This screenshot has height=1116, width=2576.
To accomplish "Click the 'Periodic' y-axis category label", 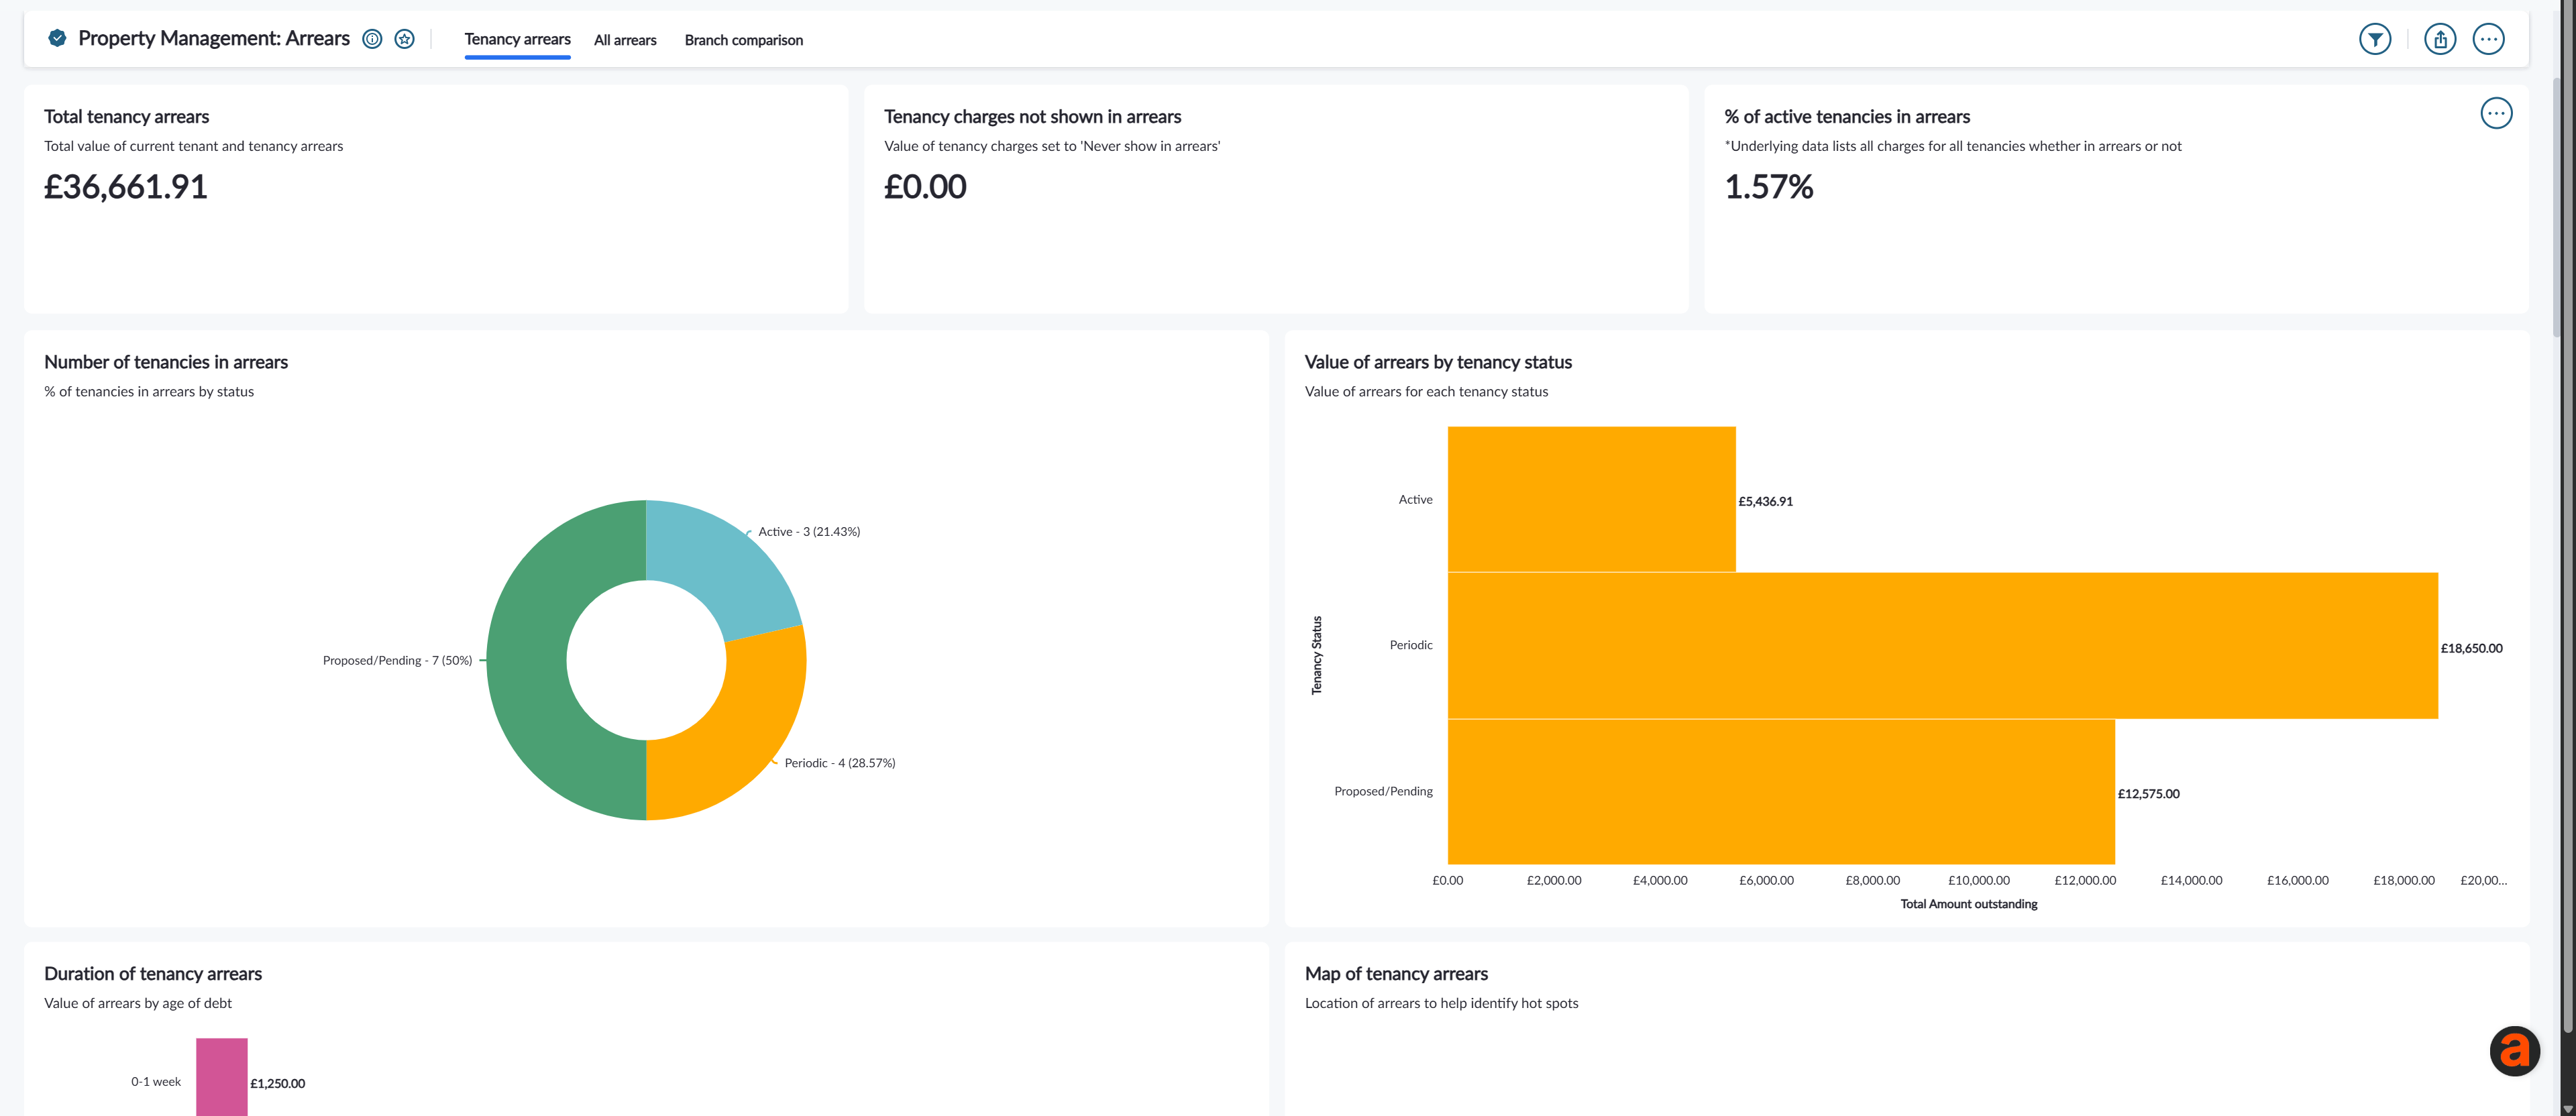I will click(1410, 645).
